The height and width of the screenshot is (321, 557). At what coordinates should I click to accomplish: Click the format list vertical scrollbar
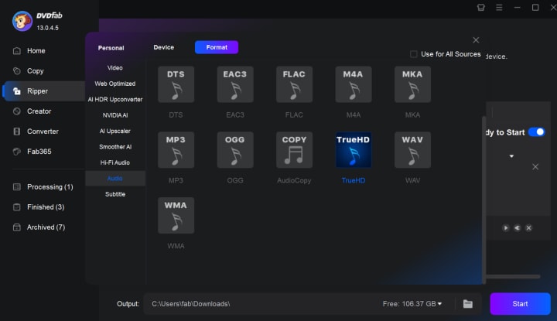[x=484, y=199]
